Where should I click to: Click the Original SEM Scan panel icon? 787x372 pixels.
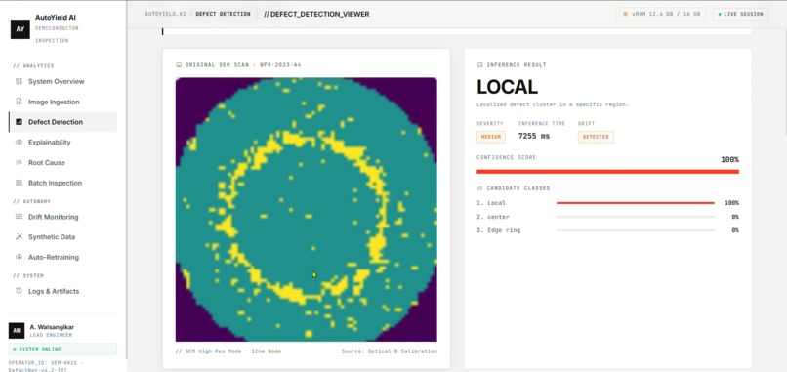tap(179, 65)
